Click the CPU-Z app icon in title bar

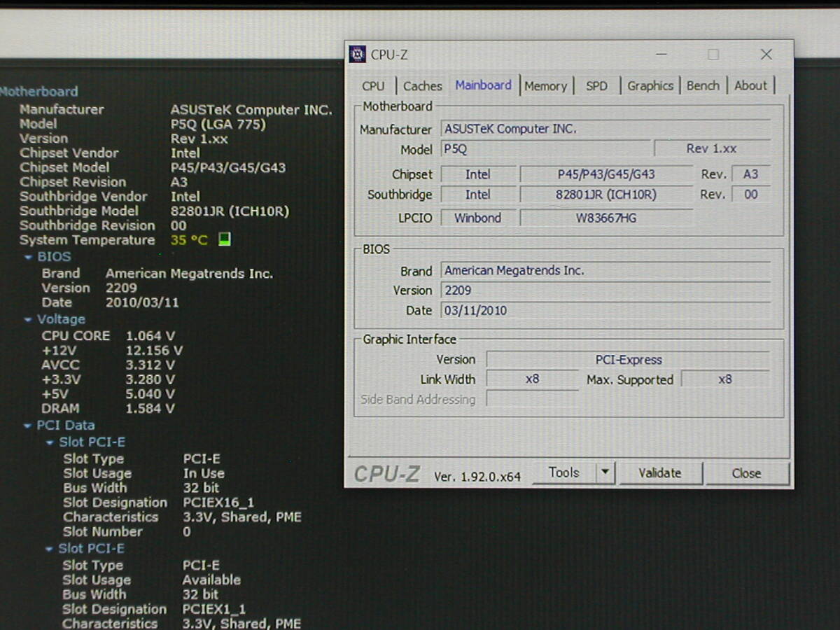click(x=358, y=54)
